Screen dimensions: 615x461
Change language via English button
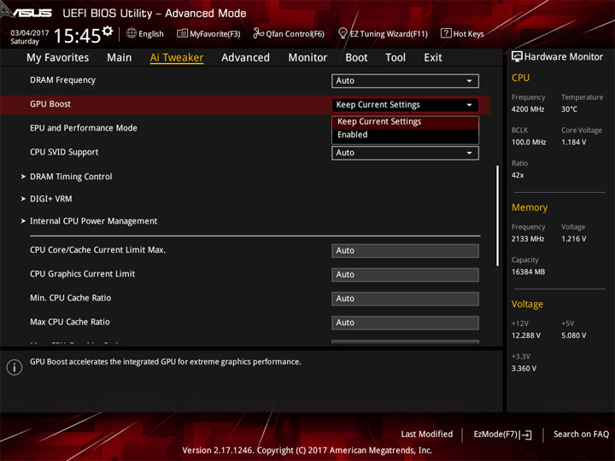click(x=145, y=33)
